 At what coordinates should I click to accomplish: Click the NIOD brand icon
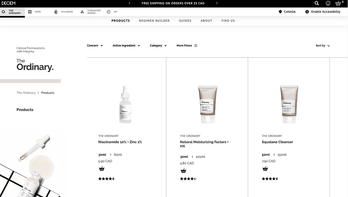pyautogui.click(x=30, y=12)
